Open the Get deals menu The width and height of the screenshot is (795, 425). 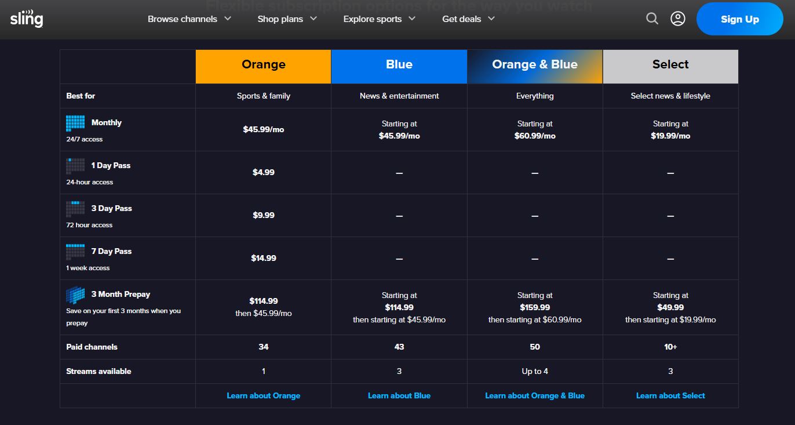[x=469, y=19]
